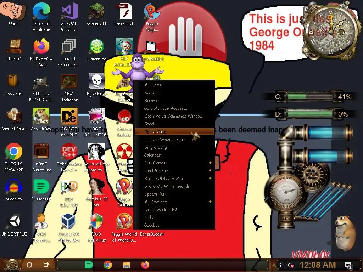Select the ChomikBox desktop icon
The image size is (363, 272).
coord(41,120)
